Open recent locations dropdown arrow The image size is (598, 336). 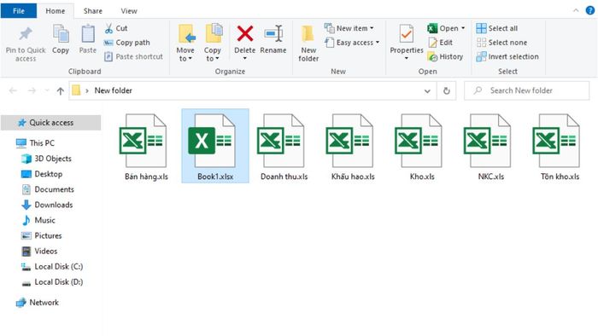[47, 90]
